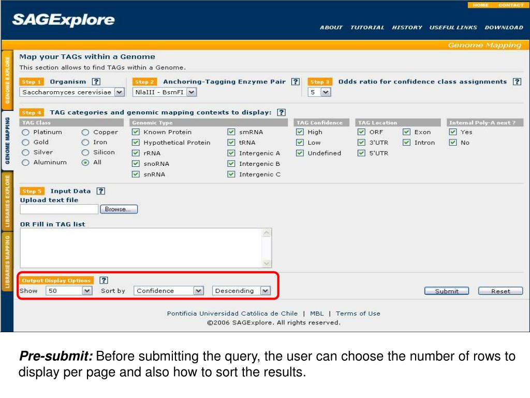Toggle Exon location checkbox
This screenshot has height=398, width=530.
pyautogui.click(x=407, y=132)
